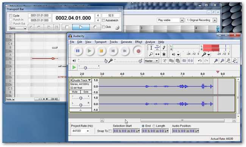The height and width of the screenshot is (147, 246).
Task: Open the View menu
Action: [88, 42]
